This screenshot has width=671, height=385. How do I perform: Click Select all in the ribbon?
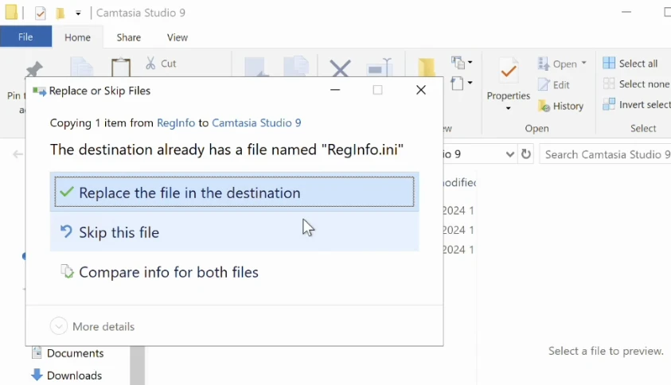point(630,64)
